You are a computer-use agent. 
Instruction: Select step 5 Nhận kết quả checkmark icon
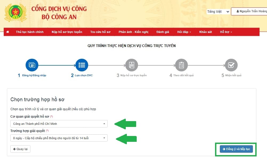tap(231, 65)
